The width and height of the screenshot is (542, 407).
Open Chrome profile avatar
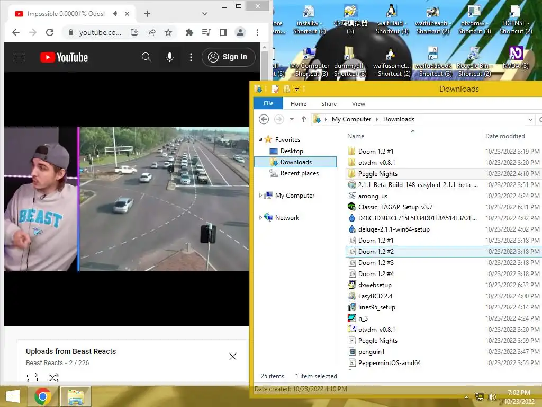[240, 32]
